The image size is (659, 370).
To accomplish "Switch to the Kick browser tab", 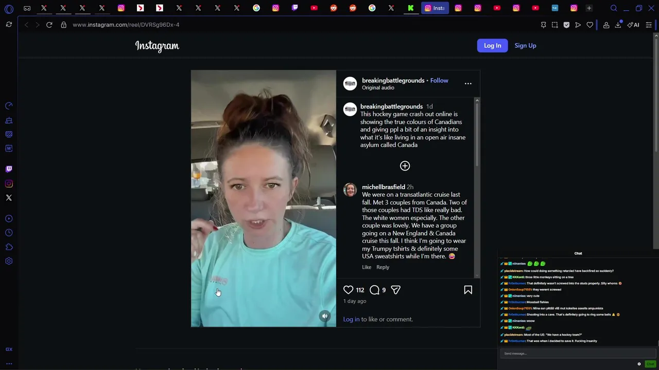I will tap(410, 8).
